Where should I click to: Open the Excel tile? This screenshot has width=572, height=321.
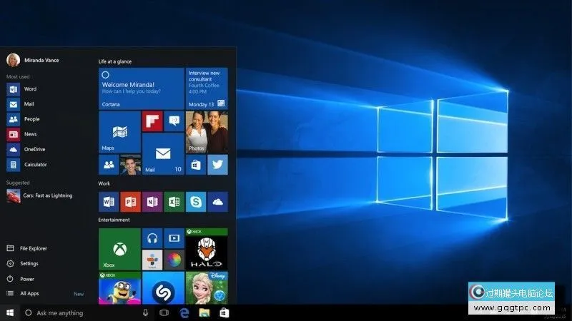[174, 202]
